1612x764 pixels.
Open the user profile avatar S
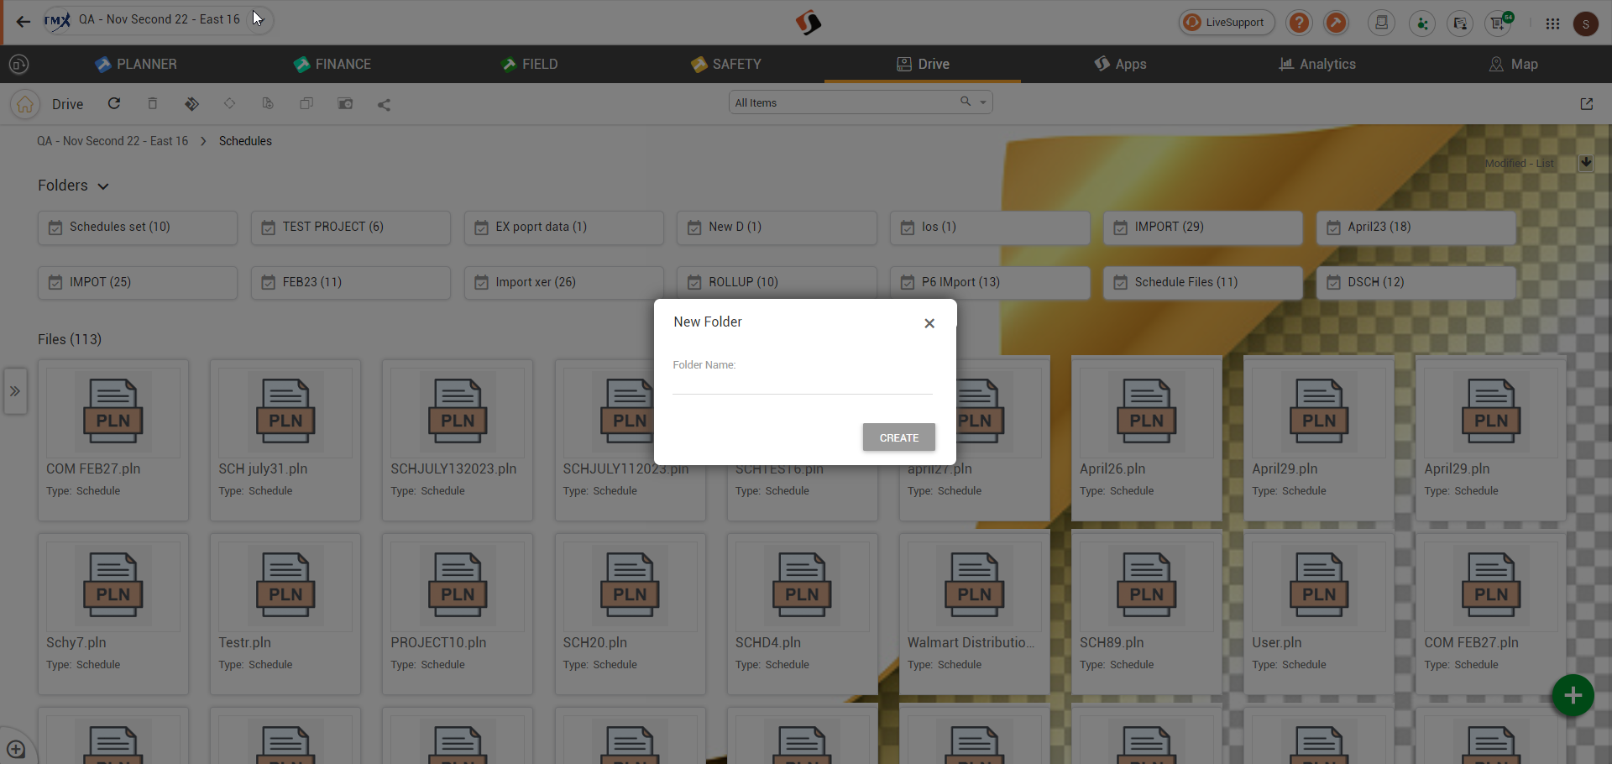pyautogui.click(x=1585, y=24)
